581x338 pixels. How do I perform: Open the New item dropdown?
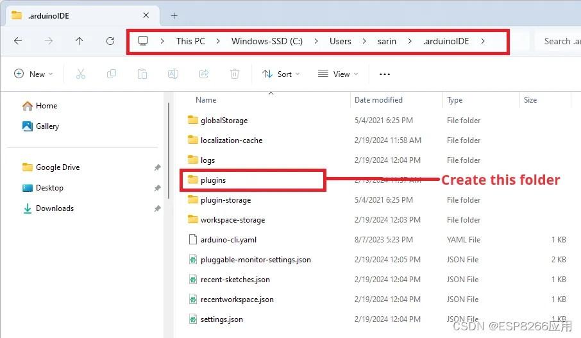click(x=33, y=74)
